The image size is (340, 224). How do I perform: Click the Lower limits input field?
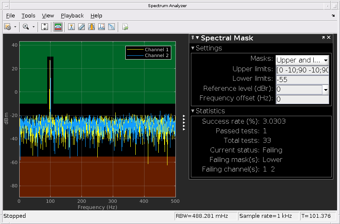coord(302,79)
